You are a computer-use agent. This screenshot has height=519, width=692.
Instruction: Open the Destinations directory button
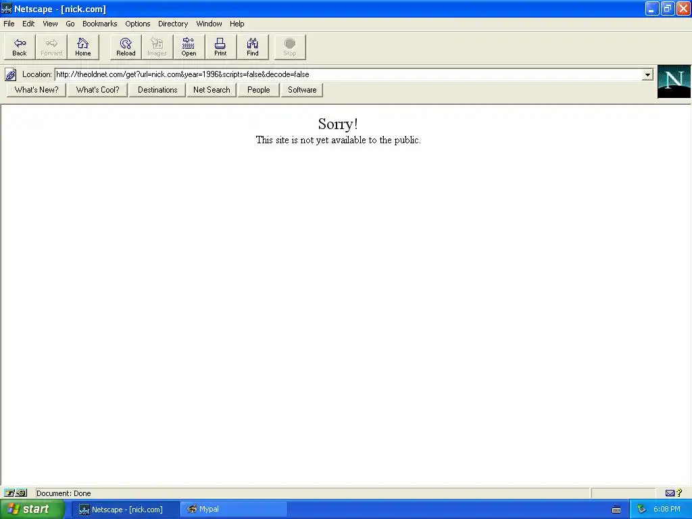coord(157,90)
